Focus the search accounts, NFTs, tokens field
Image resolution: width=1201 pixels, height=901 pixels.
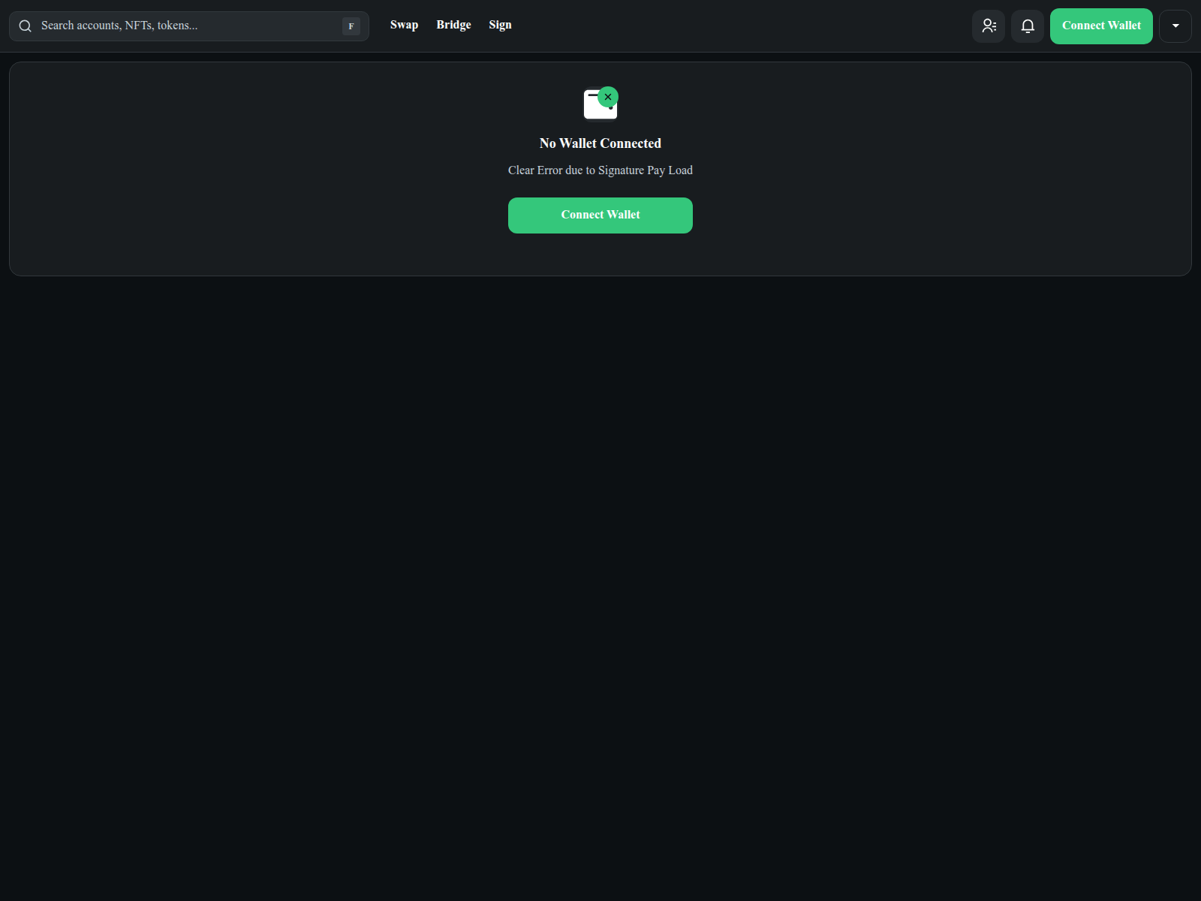(188, 26)
